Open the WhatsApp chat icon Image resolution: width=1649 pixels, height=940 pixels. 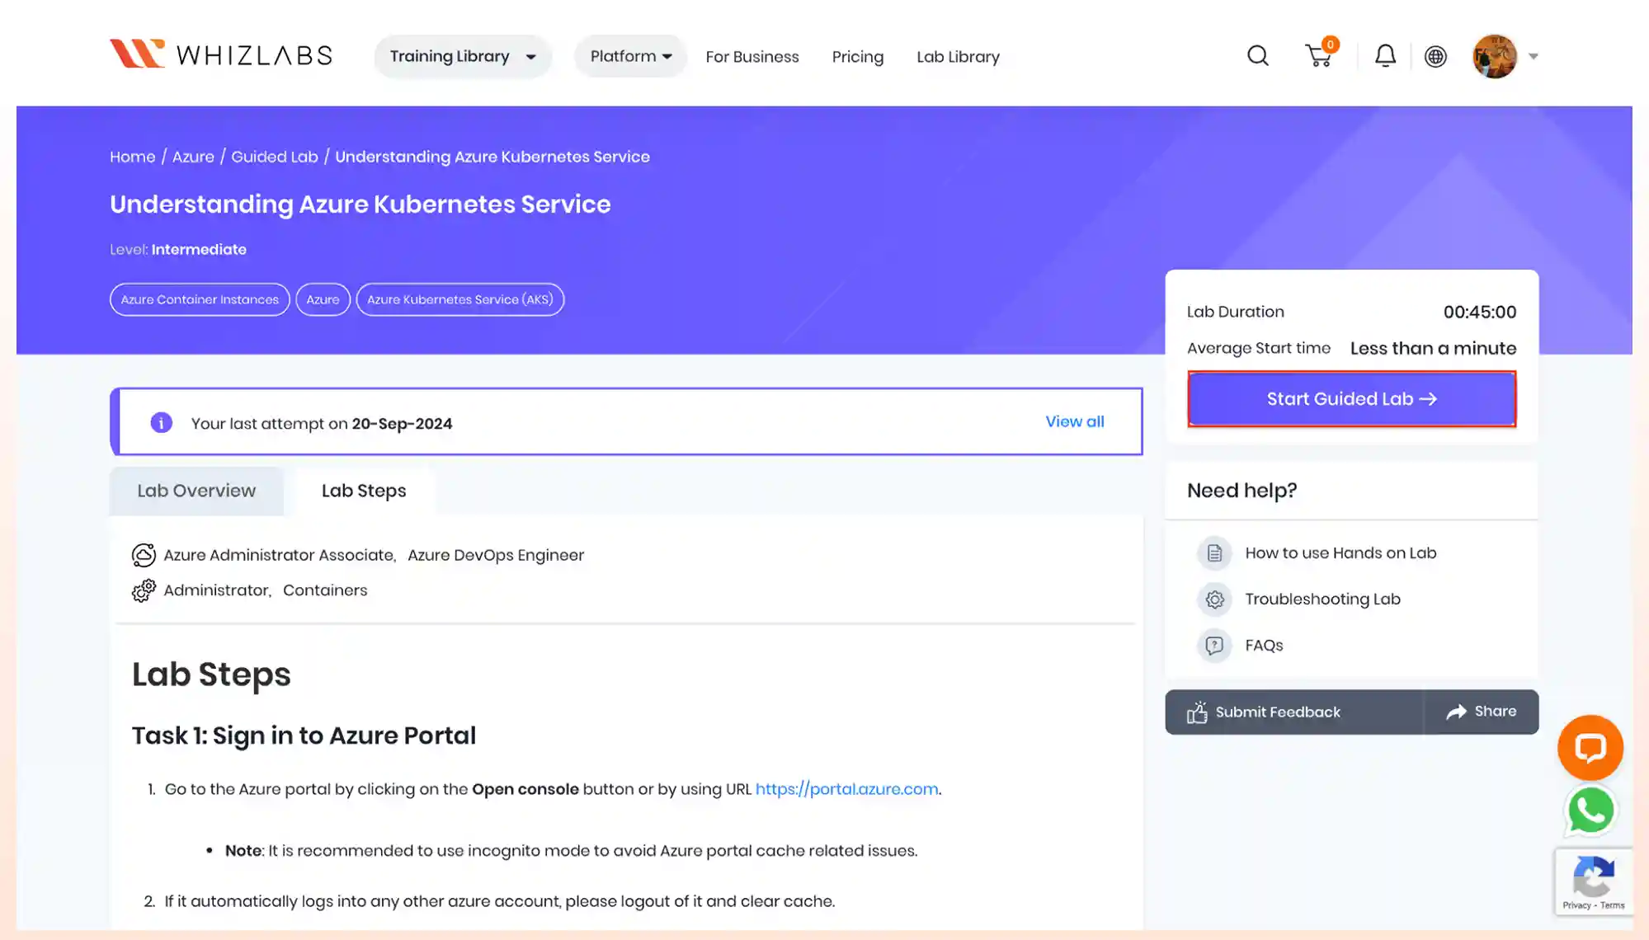(x=1590, y=811)
